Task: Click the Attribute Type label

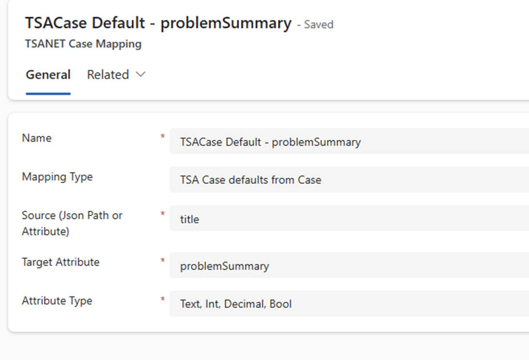Action: (57, 301)
